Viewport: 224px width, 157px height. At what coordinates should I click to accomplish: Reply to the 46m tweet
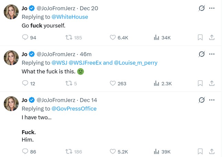click(x=25, y=83)
